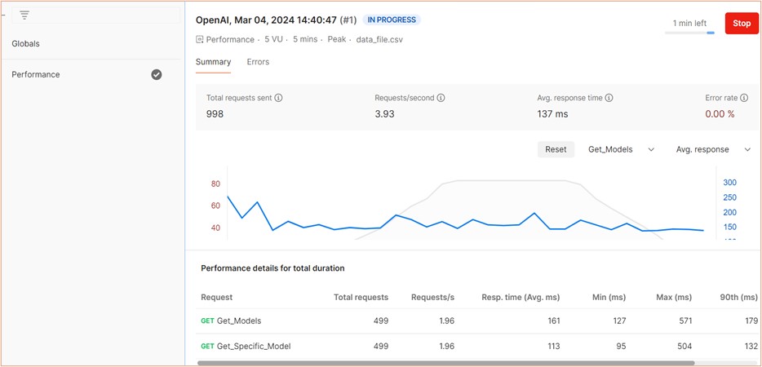Click the info icon next to Error rate
This screenshot has width=762, height=367.
point(744,98)
